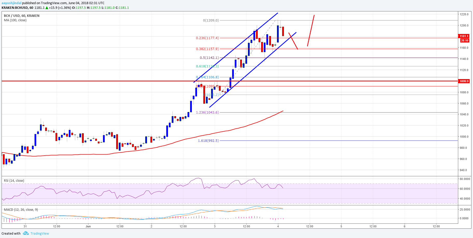Viewport: 473px width, 238px height.
Task: Click the red 1099.9 price level tag
Action: (x=464, y=81)
